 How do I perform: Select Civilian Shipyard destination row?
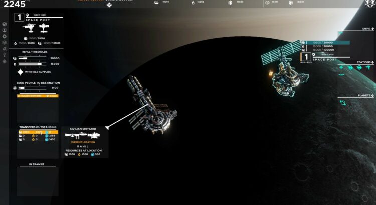38,95
